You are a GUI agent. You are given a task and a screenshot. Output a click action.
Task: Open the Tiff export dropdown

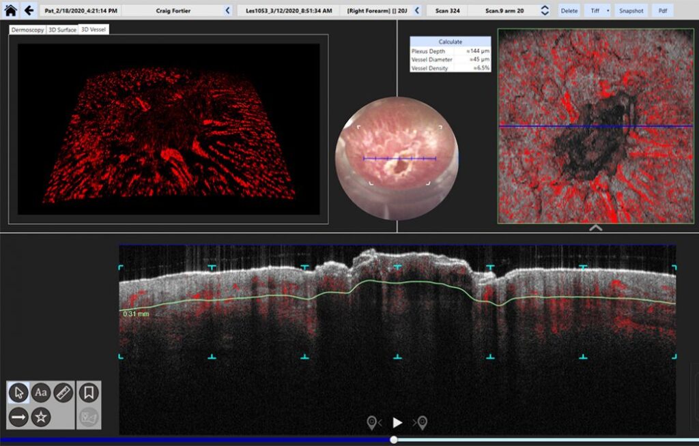[x=607, y=10]
